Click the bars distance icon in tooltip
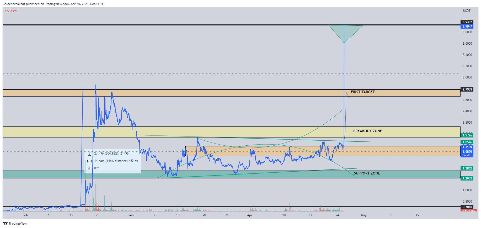The width and height of the screenshot is (481, 228). [x=89, y=161]
